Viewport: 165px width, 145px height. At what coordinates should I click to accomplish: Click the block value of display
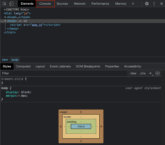click(25, 92)
